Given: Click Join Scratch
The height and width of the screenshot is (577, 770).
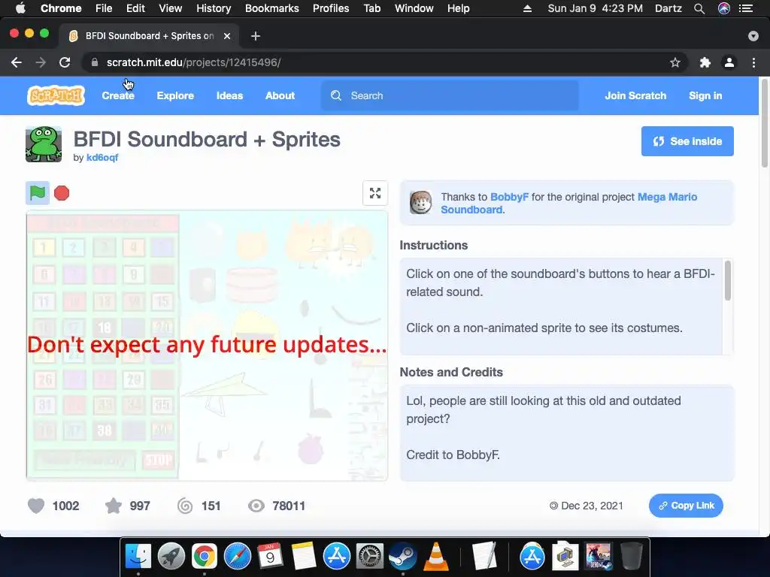Looking at the screenshot, I should [635, 95].
